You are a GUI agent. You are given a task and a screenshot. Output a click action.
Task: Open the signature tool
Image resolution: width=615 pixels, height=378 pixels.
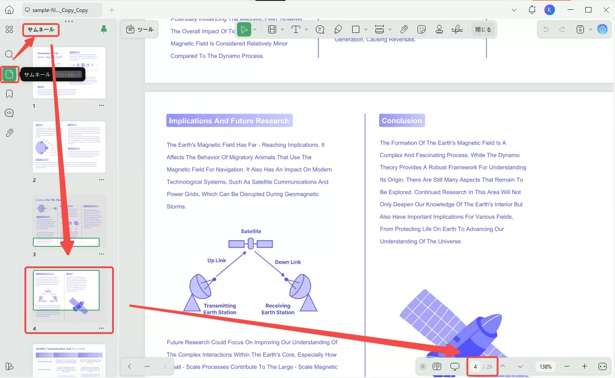[x=457, y=29]
